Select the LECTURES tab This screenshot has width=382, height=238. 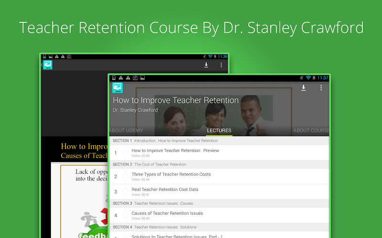point(219,130)
